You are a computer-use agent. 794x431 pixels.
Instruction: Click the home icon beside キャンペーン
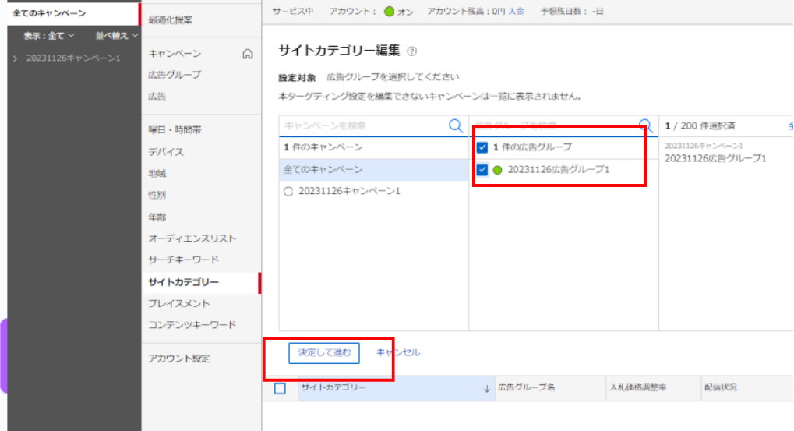[248, 54]
